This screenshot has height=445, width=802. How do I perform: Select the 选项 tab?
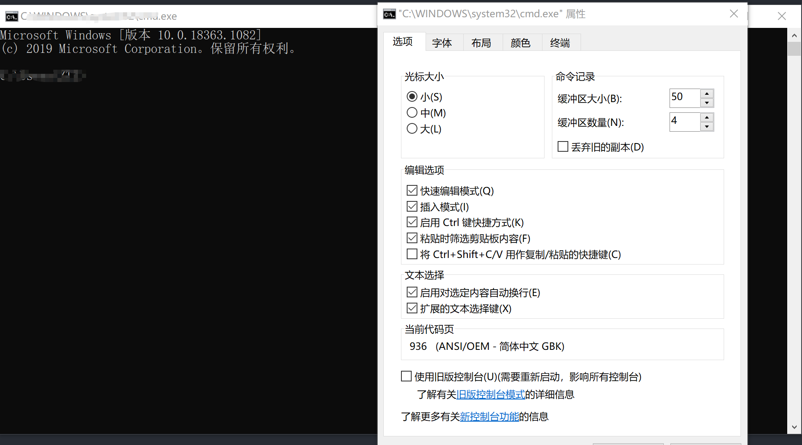(x=403, y=41)
